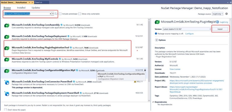Switch to the Browse tab
The height and width of the screenshot is (112, 232).
7,8
